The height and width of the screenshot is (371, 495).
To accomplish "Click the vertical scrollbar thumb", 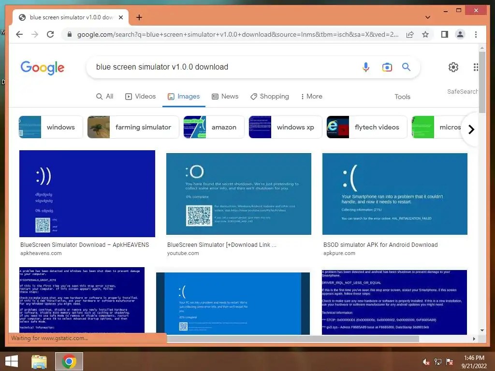I will [x=482, y=82].
